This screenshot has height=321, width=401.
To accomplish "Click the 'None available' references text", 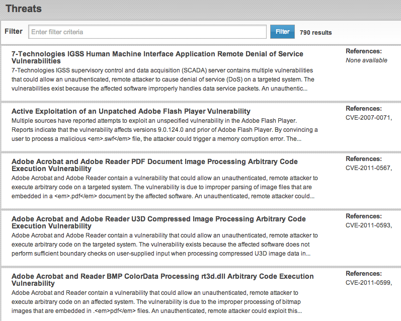I will pyautogui.click(x=366, y=60).
